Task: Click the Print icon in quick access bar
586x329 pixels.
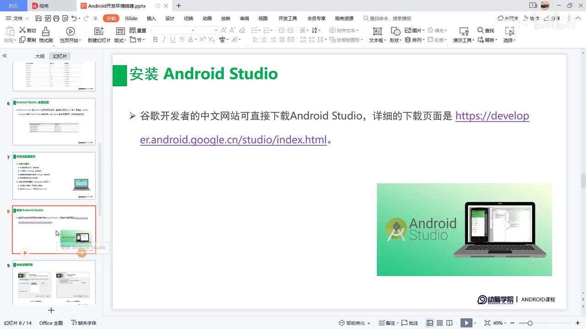Action: coord(56,18)
